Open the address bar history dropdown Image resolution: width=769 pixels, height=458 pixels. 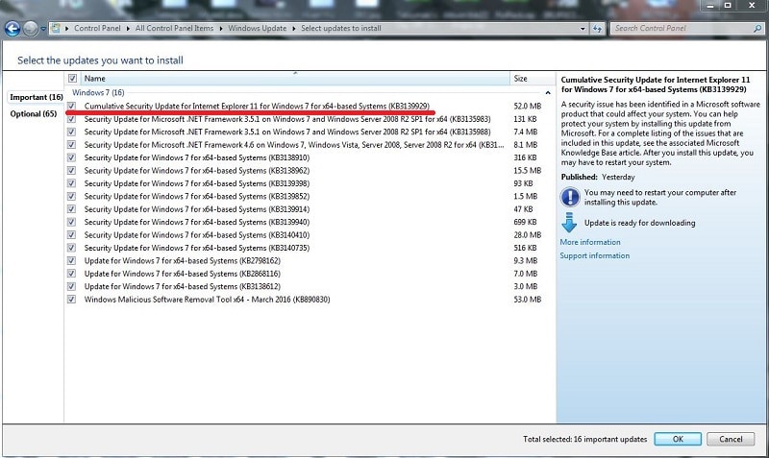[583, 29]
